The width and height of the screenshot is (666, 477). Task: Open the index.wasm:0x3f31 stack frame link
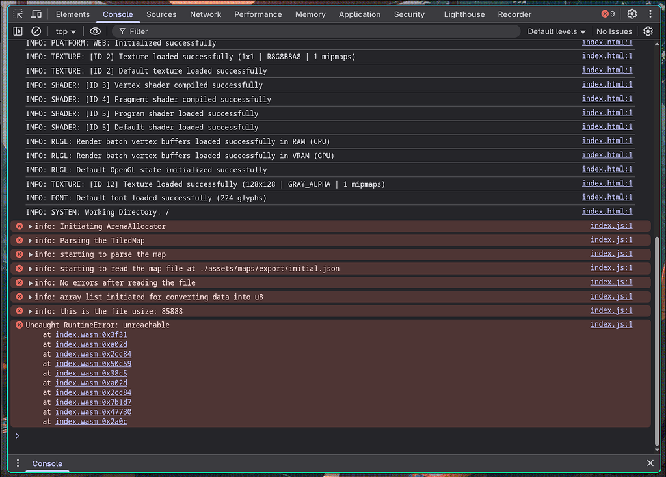tap(91, 334)
